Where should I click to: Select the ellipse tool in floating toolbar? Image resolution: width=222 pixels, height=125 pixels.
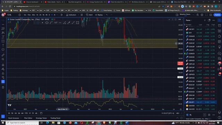point(47,23)
